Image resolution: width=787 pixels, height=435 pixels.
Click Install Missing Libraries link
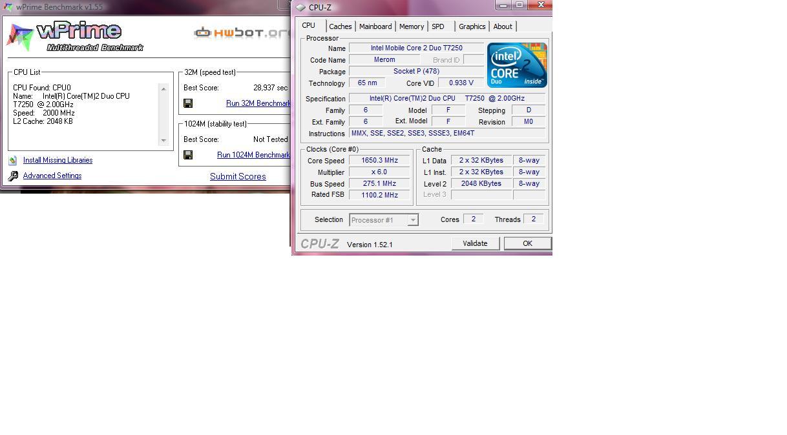pyautogui.click(x=58, y=160)
